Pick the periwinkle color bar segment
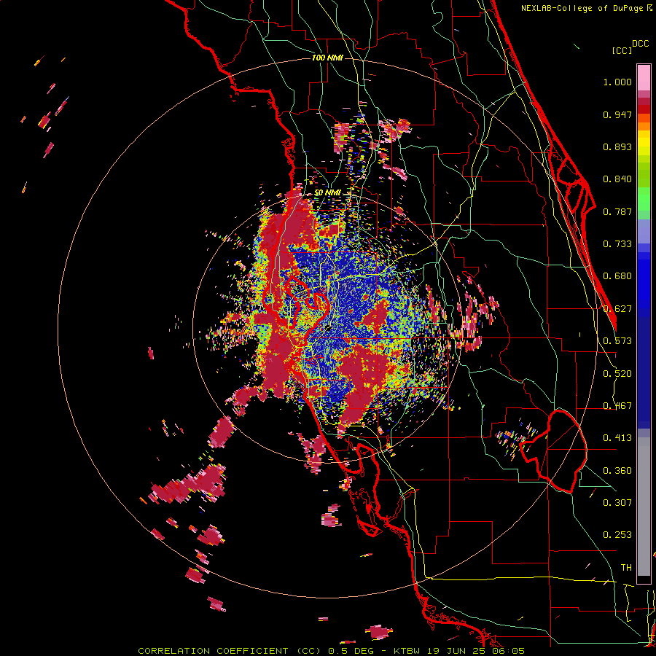Image resolution: width=656 pixels, height=656 pixels. click(x=644, y=232)
